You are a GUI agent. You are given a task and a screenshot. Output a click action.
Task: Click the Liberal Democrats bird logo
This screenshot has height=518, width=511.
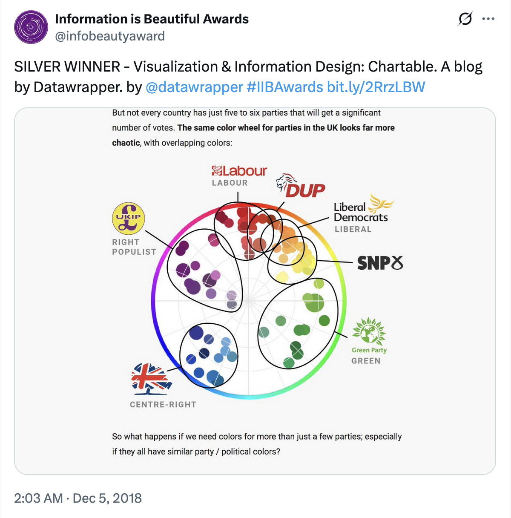point(380,203)
